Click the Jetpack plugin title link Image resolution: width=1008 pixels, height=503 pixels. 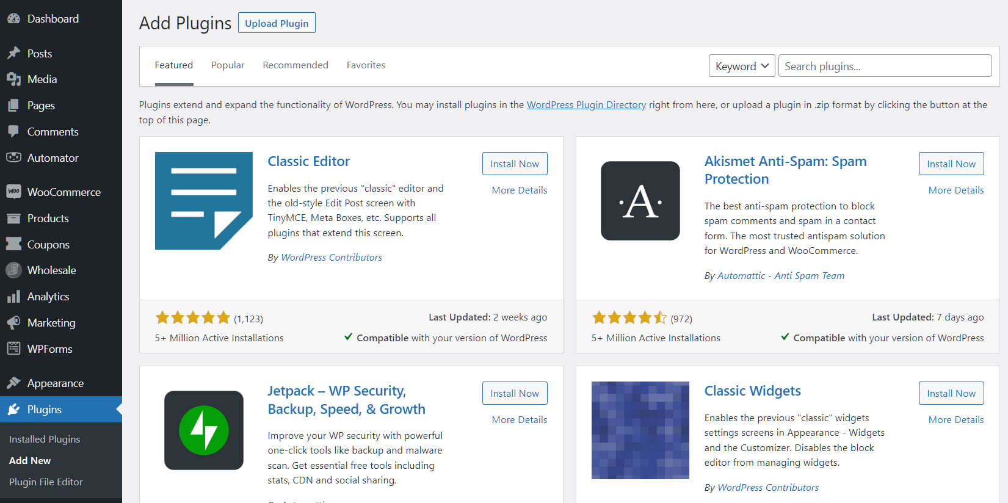346,400
